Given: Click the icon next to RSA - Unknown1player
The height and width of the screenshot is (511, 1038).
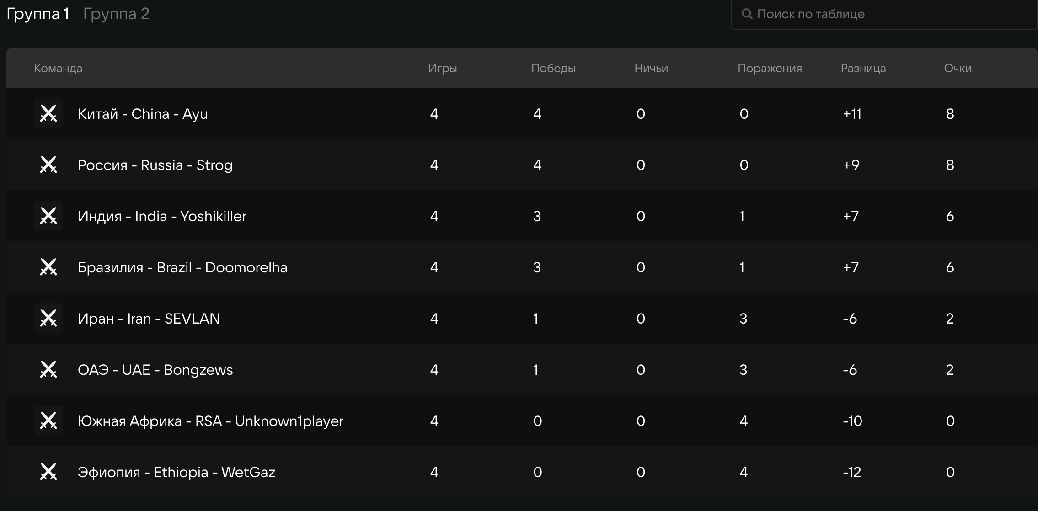Looking at the screenshot, I should pyautogui.click(x=48, y=421).
